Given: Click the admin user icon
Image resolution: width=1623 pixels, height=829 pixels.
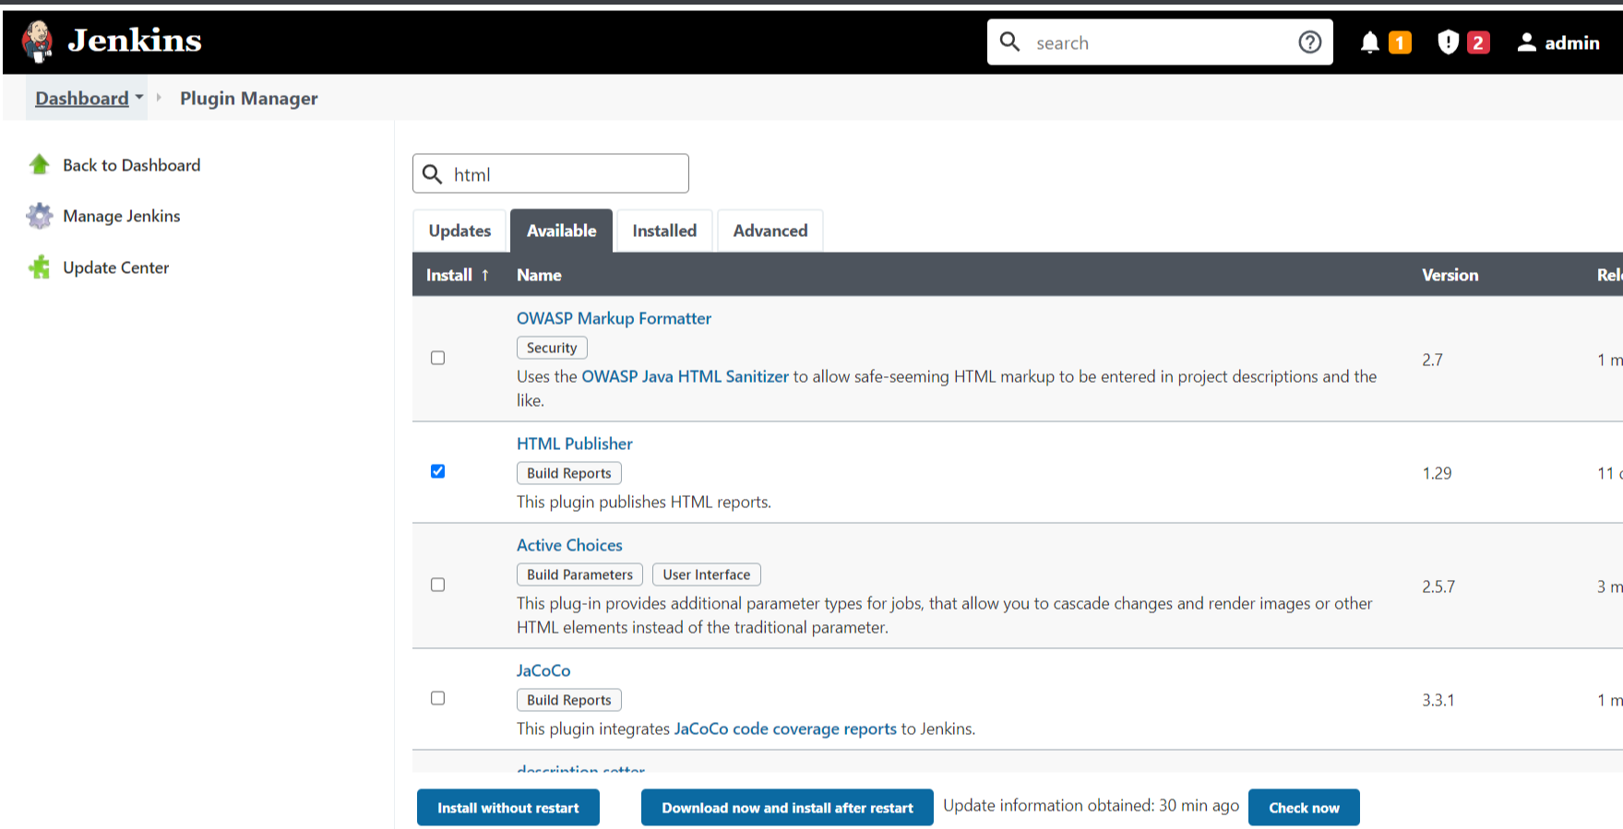Looking at the screenshot, I should (1527, 42).
